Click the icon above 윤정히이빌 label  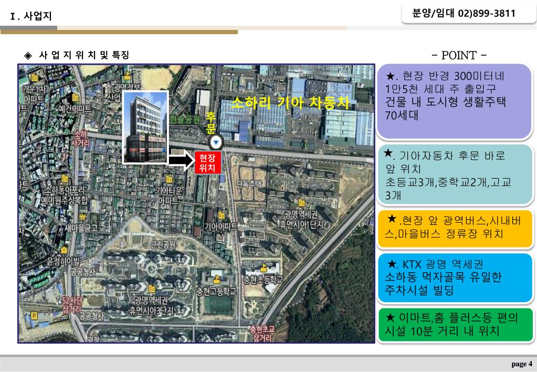[x=64, y=249]
